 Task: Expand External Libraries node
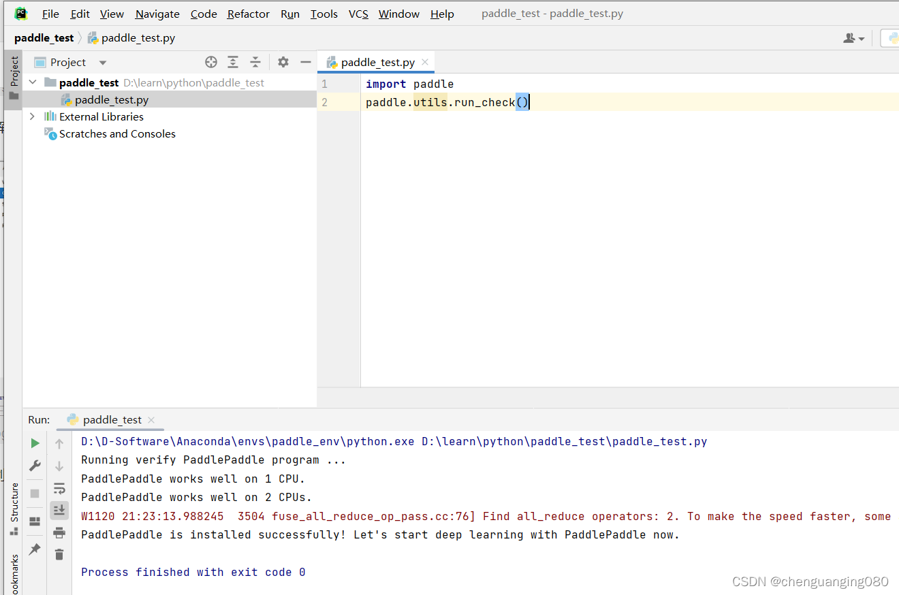[x=32, y=116]
